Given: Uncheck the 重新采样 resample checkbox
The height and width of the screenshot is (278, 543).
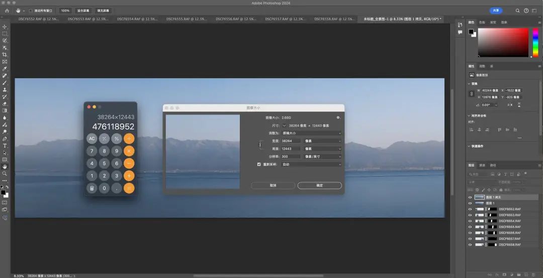Looking at the screenshot, I should point(259,164).
